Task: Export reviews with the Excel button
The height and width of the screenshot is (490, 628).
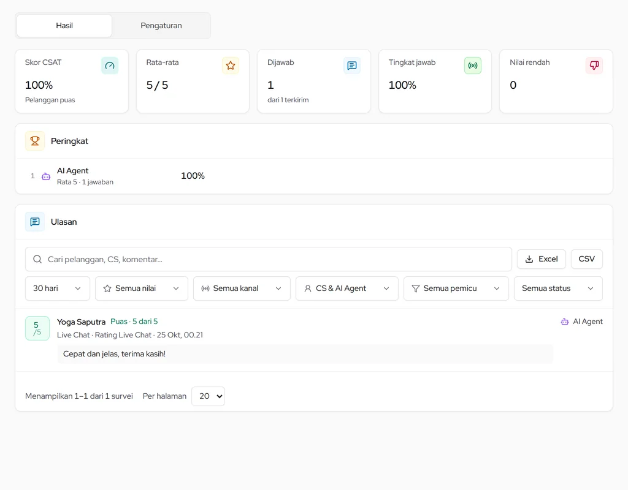Action: tap(541, 259)
